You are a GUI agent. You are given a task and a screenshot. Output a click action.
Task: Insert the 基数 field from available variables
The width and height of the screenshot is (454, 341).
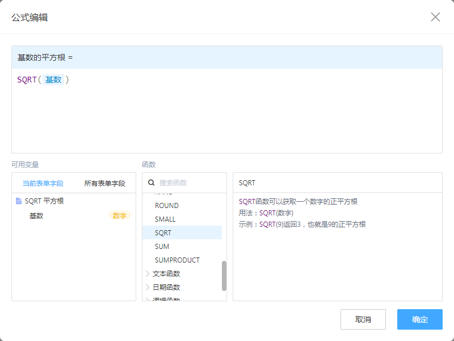tap(36, 215)
